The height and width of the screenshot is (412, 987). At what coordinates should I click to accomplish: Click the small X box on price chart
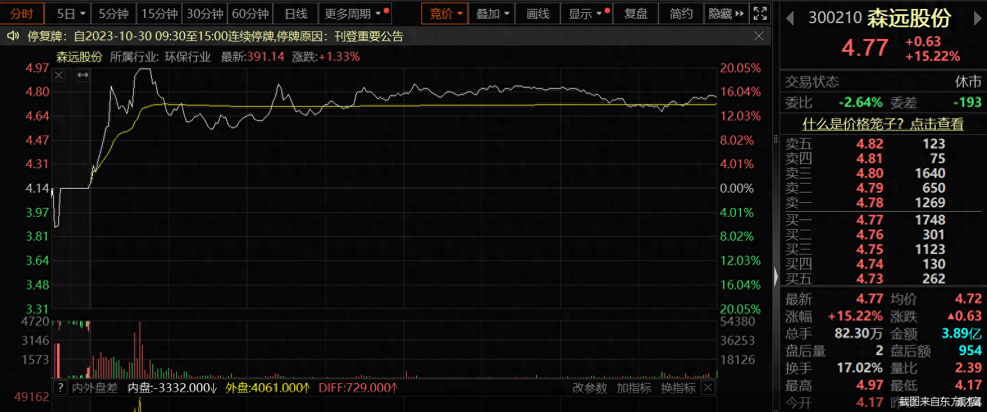[x=59, y=75]
